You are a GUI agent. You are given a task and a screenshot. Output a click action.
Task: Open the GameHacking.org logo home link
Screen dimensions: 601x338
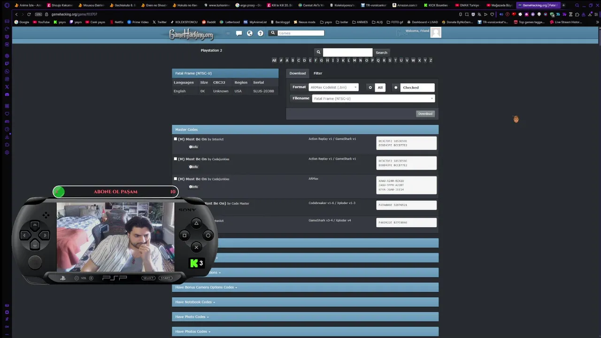pyautogui.click(x=191, y=34)
